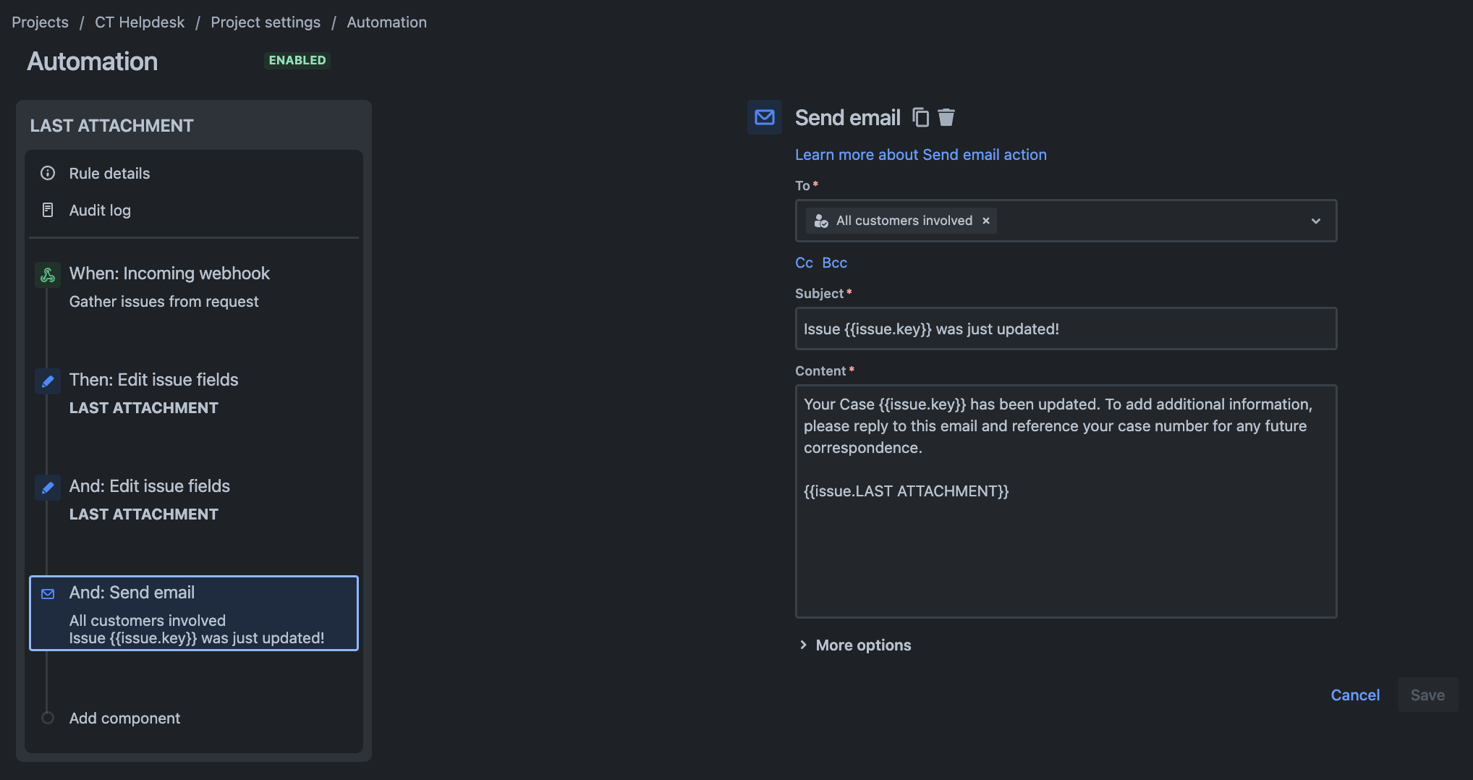Click the large Send email envelope icon

(765, 117)
